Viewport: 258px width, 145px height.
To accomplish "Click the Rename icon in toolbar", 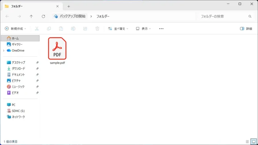I will [73, 29].
